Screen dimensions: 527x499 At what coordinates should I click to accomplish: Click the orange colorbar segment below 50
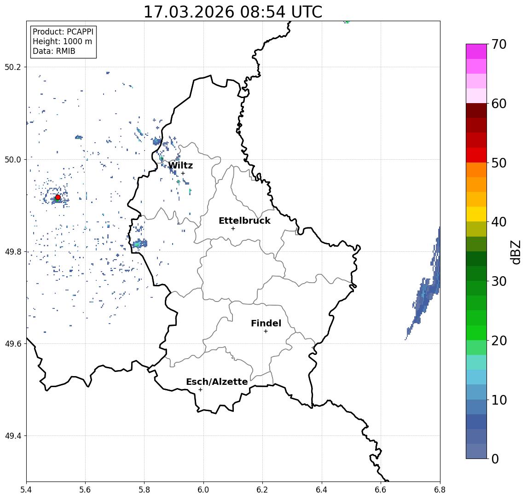[x=476, y=170]
